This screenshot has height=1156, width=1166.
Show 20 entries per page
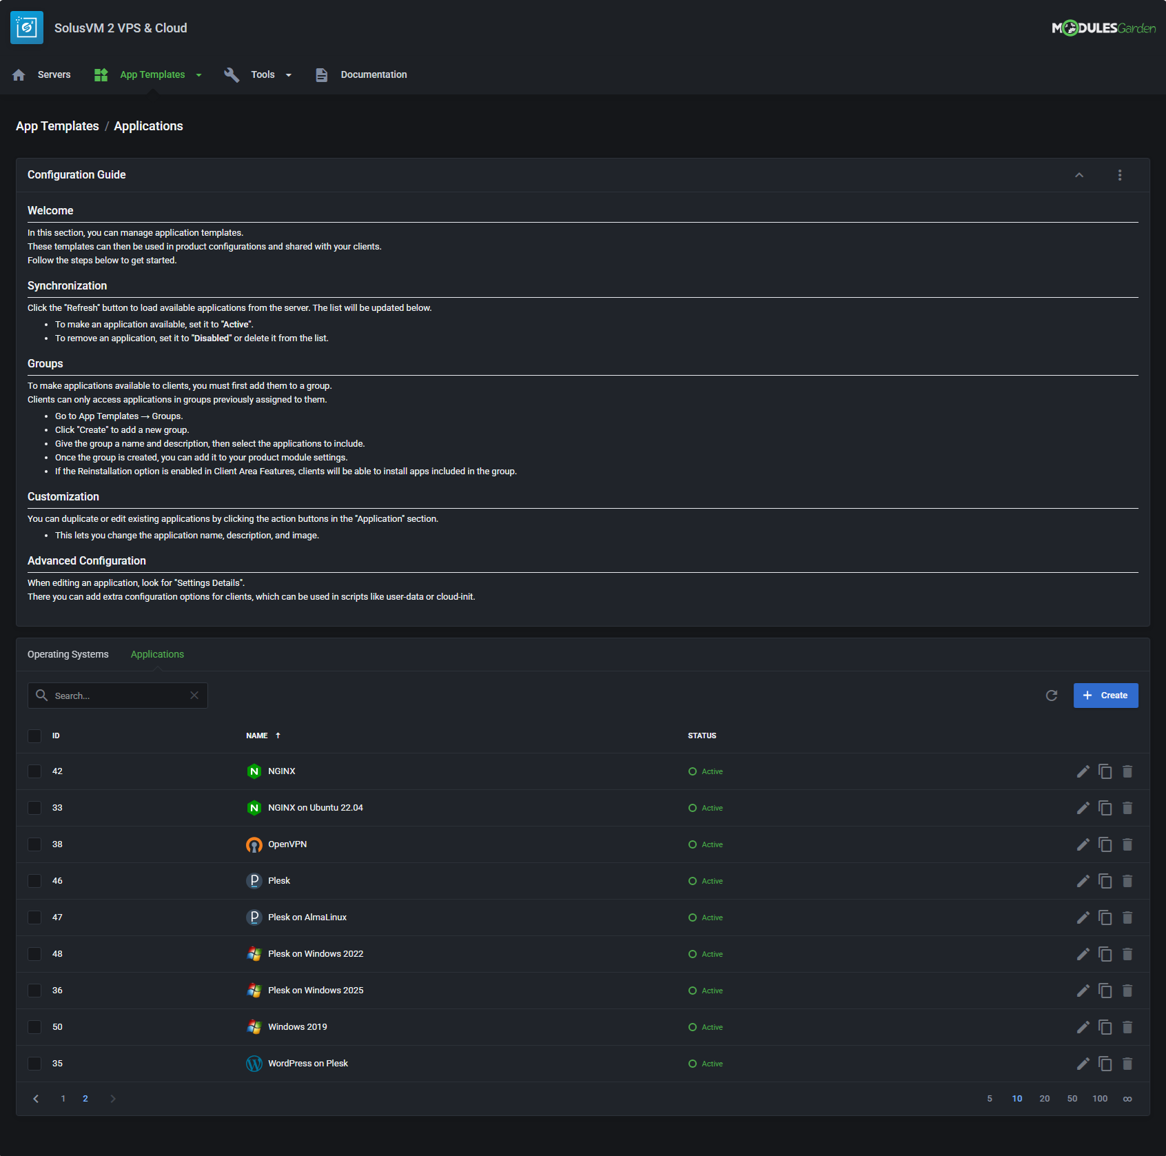pyautogui.click(x=1045, y=1099)
